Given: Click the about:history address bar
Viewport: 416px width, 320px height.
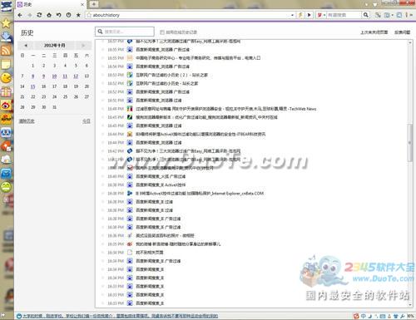Looking at the screenshot, I should coord(190,15).
